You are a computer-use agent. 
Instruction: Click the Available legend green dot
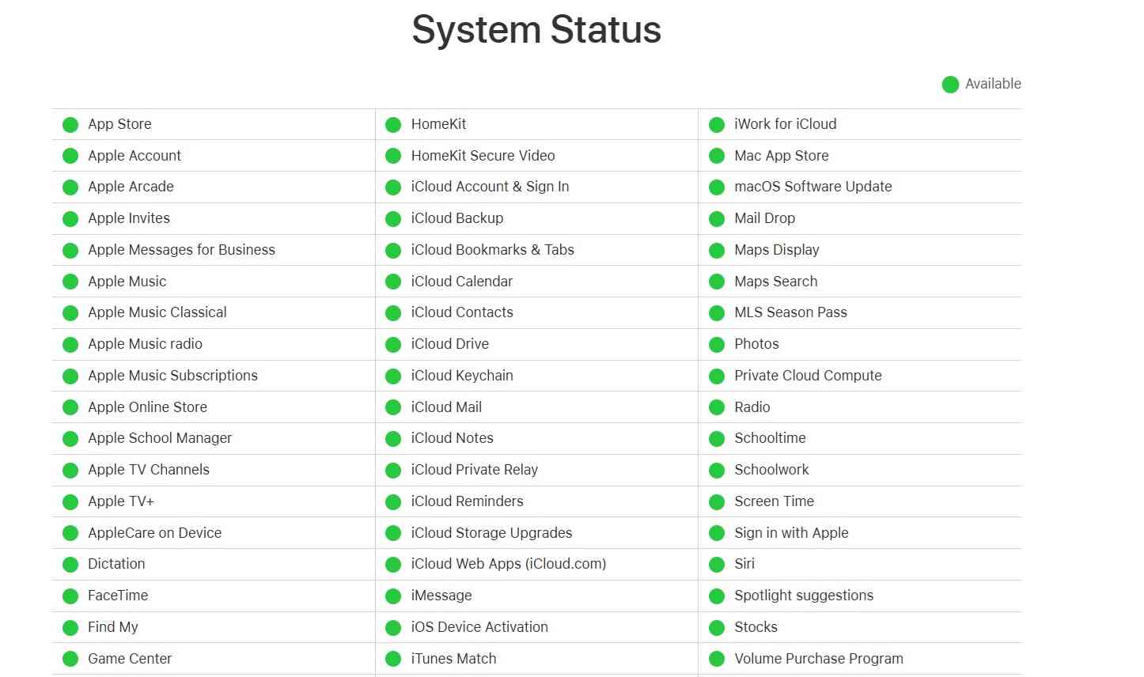coord(950,85)
